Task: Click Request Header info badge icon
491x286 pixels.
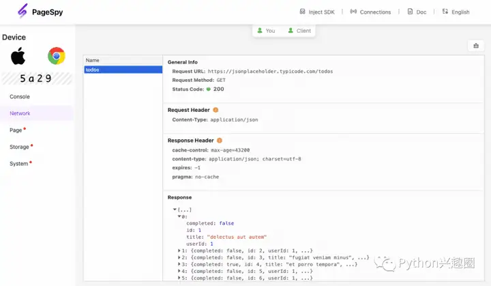Action: point(215,110)
